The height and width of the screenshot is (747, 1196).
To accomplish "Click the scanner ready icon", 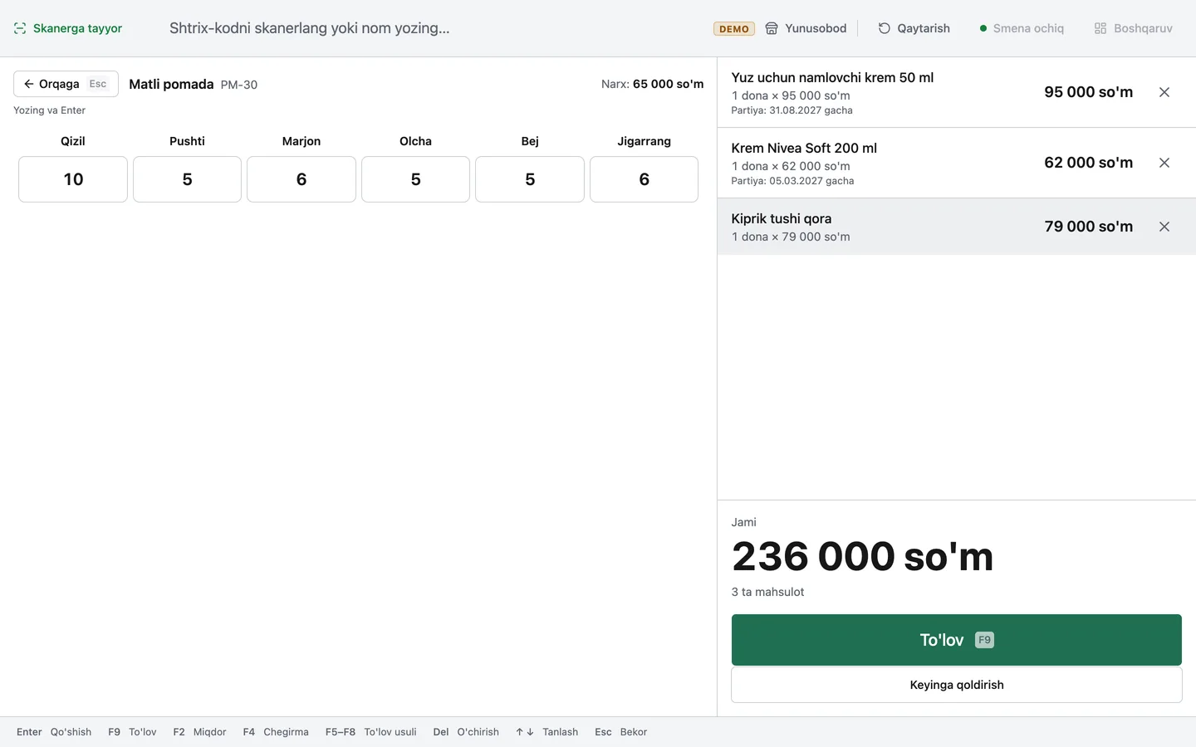I will (x=20, y=28).
